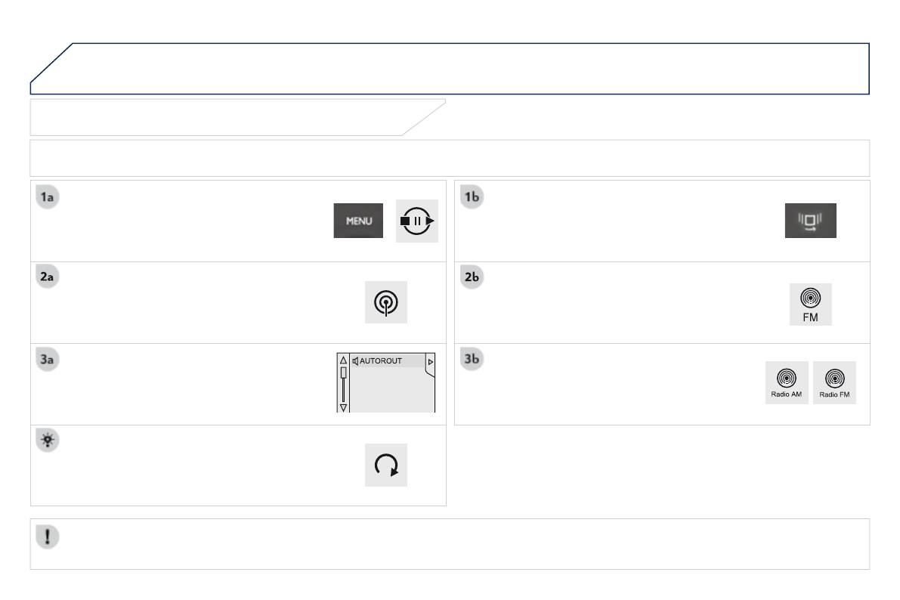900x600 pixels.
Task: Click the exclamation warning icon
Action: (x=48, y=537)
